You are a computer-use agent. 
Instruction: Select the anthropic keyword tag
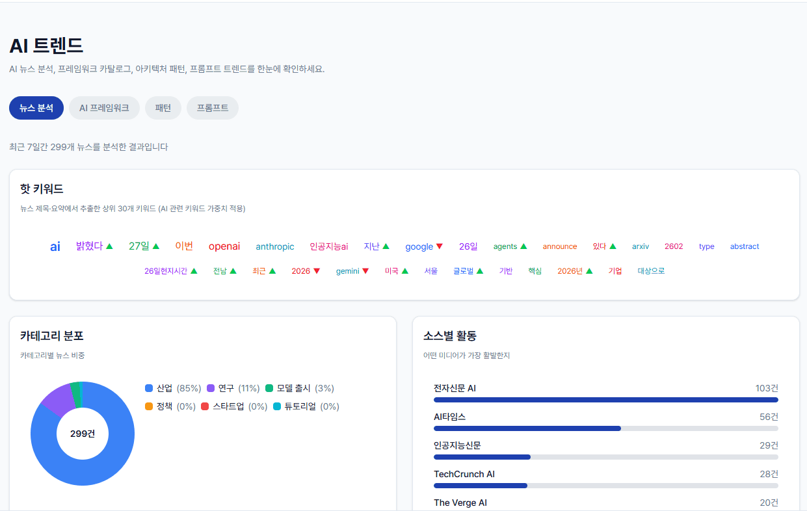coord(275,247)
